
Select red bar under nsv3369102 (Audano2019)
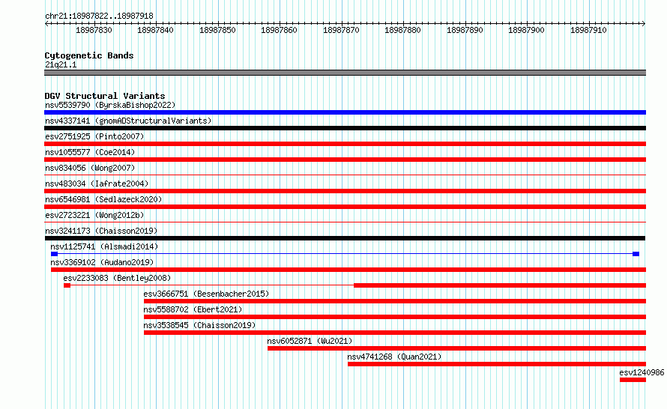348,270
